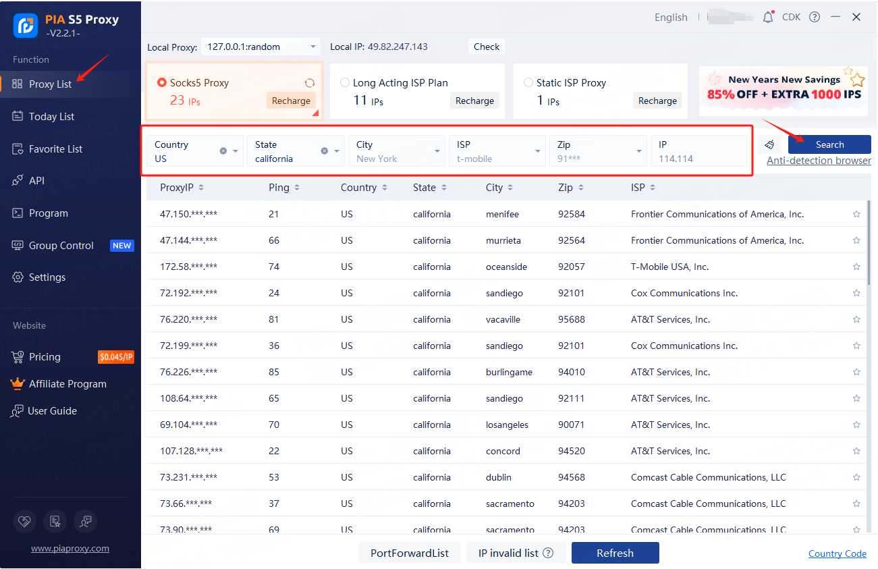Favorite the menifee proxy with star icon
878x569 pixels.
tap(856, 214)
